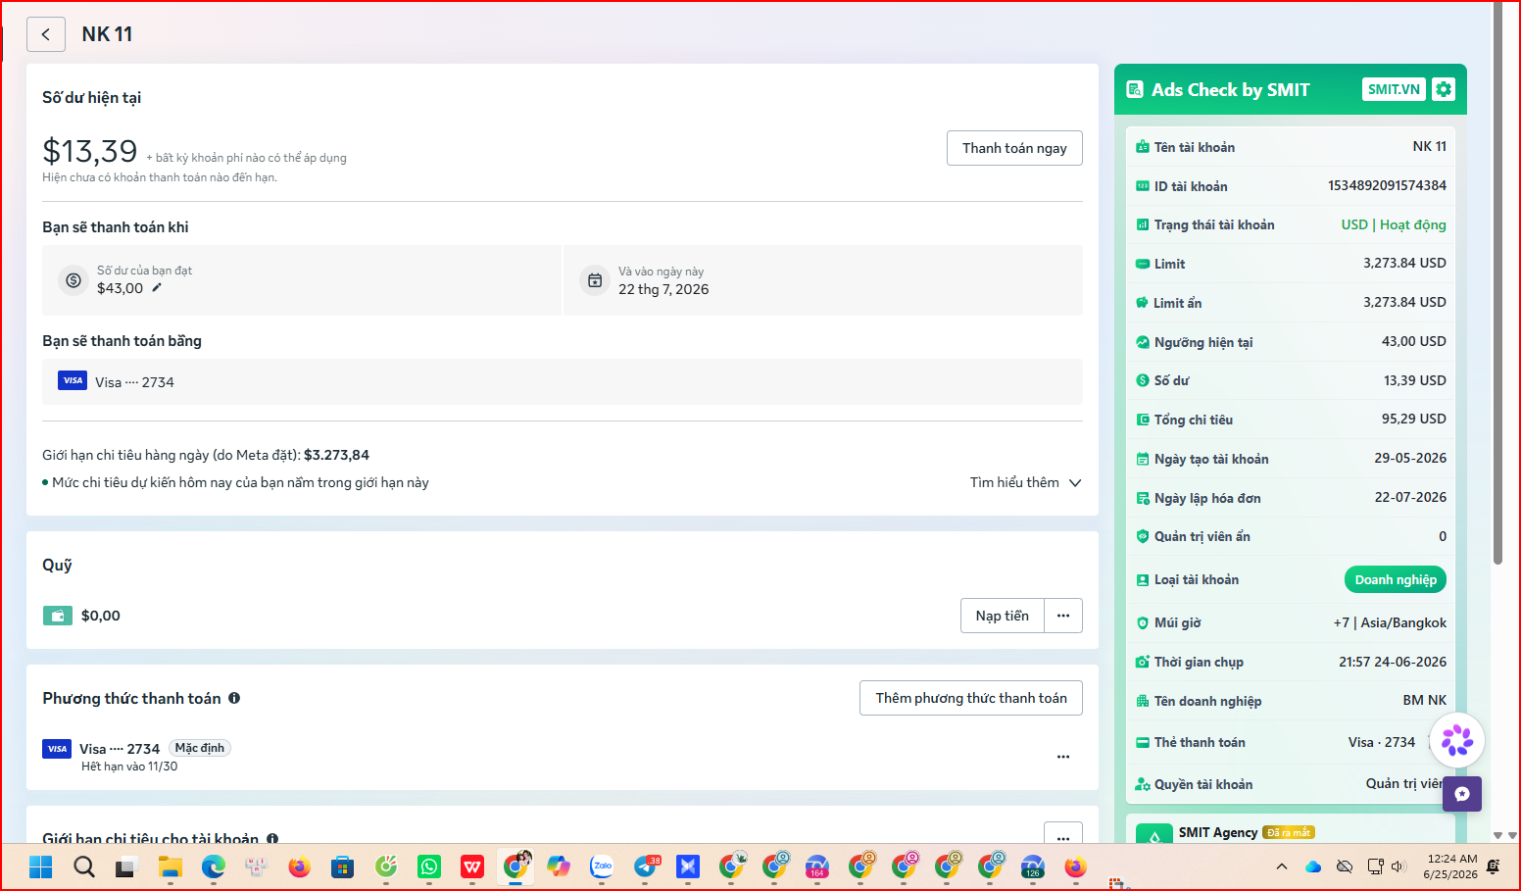Open the account spending limit options menu
This screenshot has width=1521, height=891.
point(1063,835)
